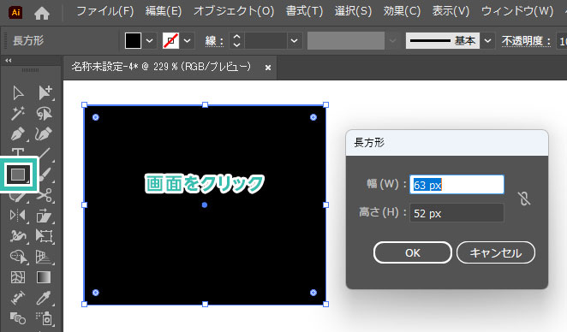Screen dimensions: 567x332
Task: Select the Pen tool
Action: pos(18,134)
